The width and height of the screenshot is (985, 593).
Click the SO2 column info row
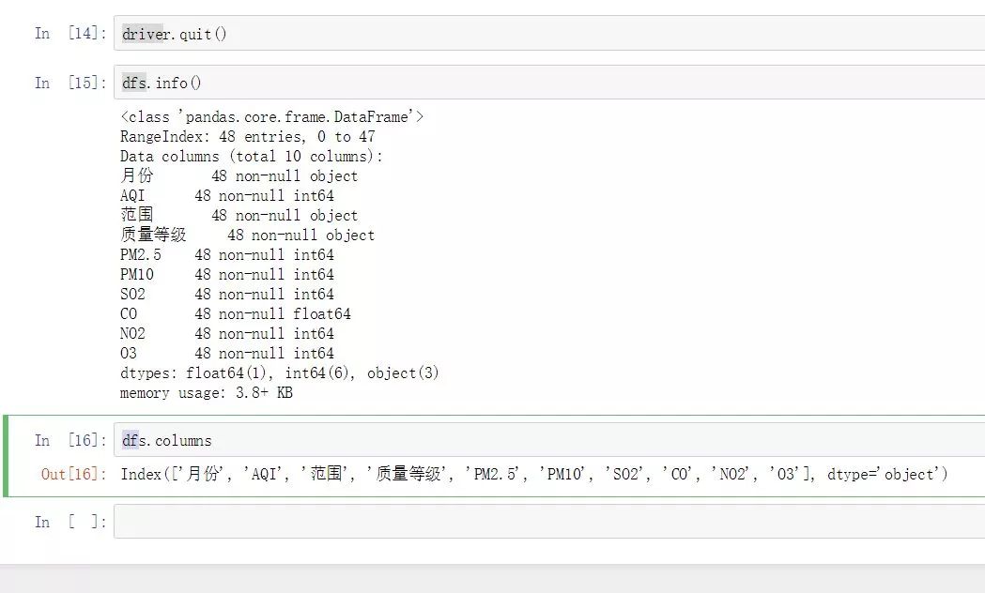point(227,295)
